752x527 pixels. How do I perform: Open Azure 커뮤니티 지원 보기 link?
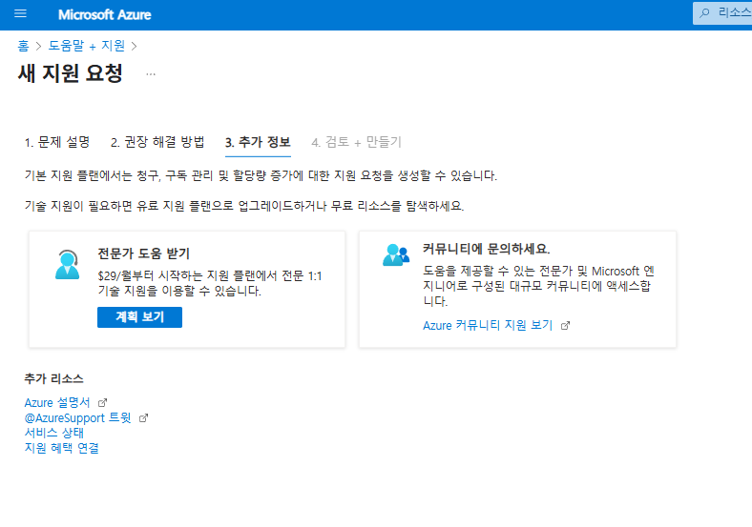(488, 325)
